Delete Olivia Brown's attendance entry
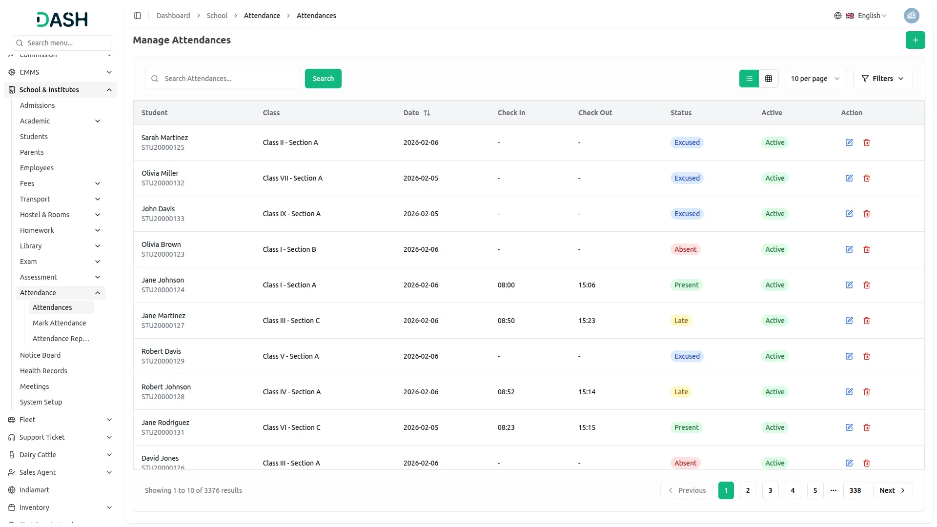The image size is (937, 527). coord(867,249)
